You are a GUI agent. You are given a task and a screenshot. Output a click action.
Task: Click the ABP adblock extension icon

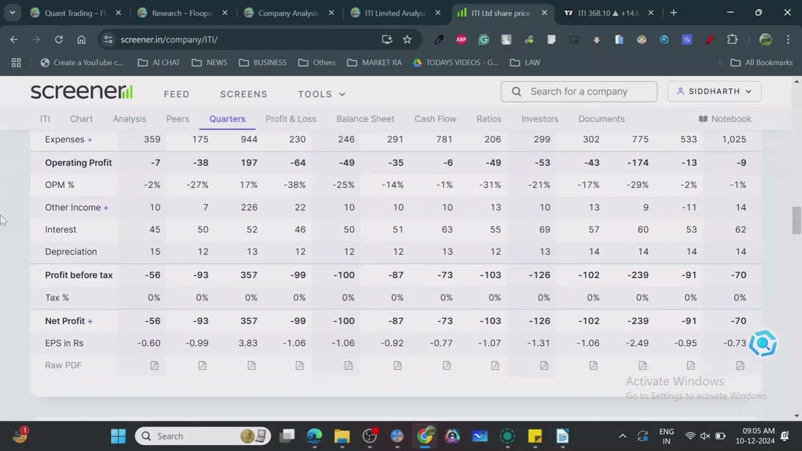461,39
